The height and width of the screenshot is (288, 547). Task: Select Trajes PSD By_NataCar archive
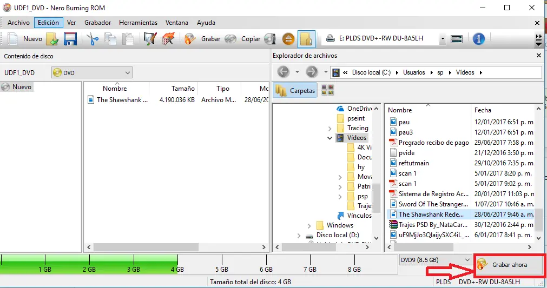click(x=429, y=225)
